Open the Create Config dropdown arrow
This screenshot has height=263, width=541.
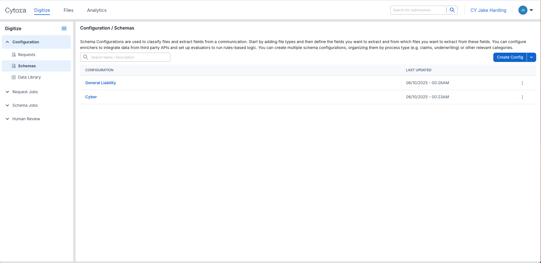coord(531,57)
